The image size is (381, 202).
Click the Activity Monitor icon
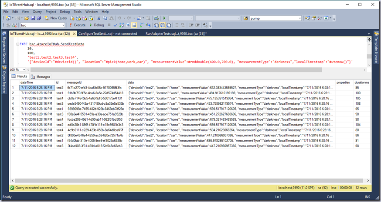[x=156, y=18]
